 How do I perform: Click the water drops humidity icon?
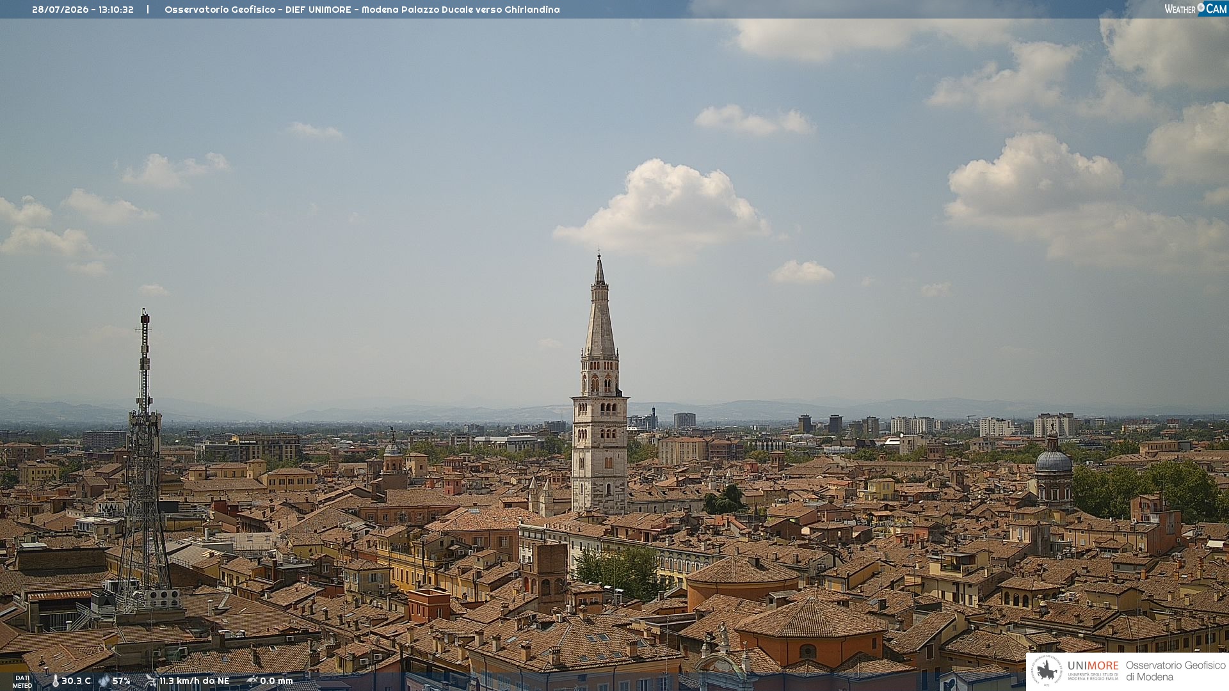(x=104, y=681)
